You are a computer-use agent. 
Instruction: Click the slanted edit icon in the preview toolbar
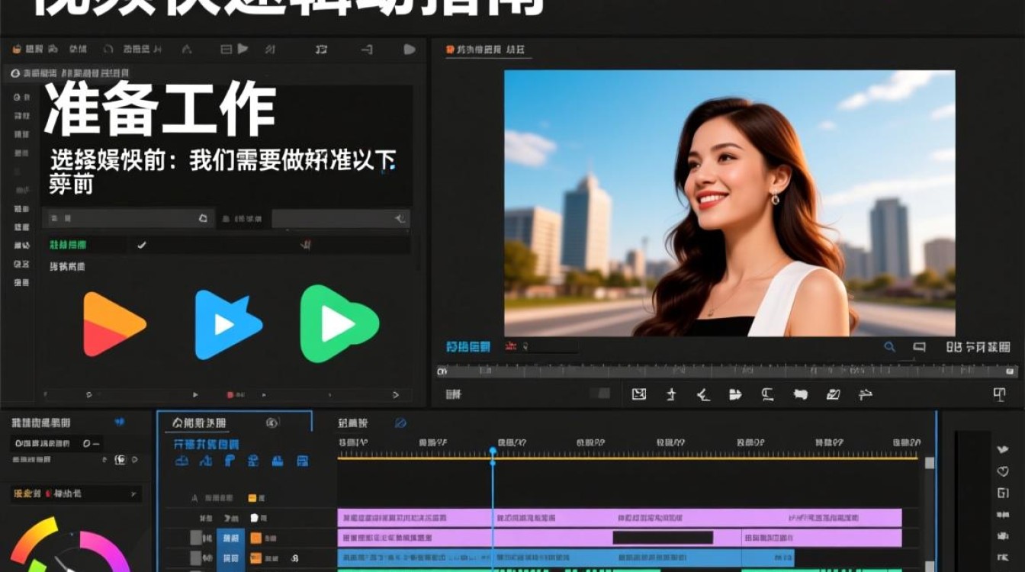834,394
